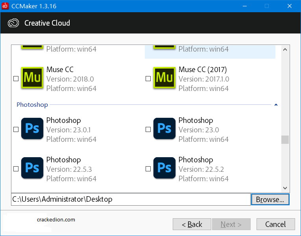Viewport: 301px width, 236px height.
Task: Select the Photoshop 23.0.1 Ps icon
Action: click(32, 128)
